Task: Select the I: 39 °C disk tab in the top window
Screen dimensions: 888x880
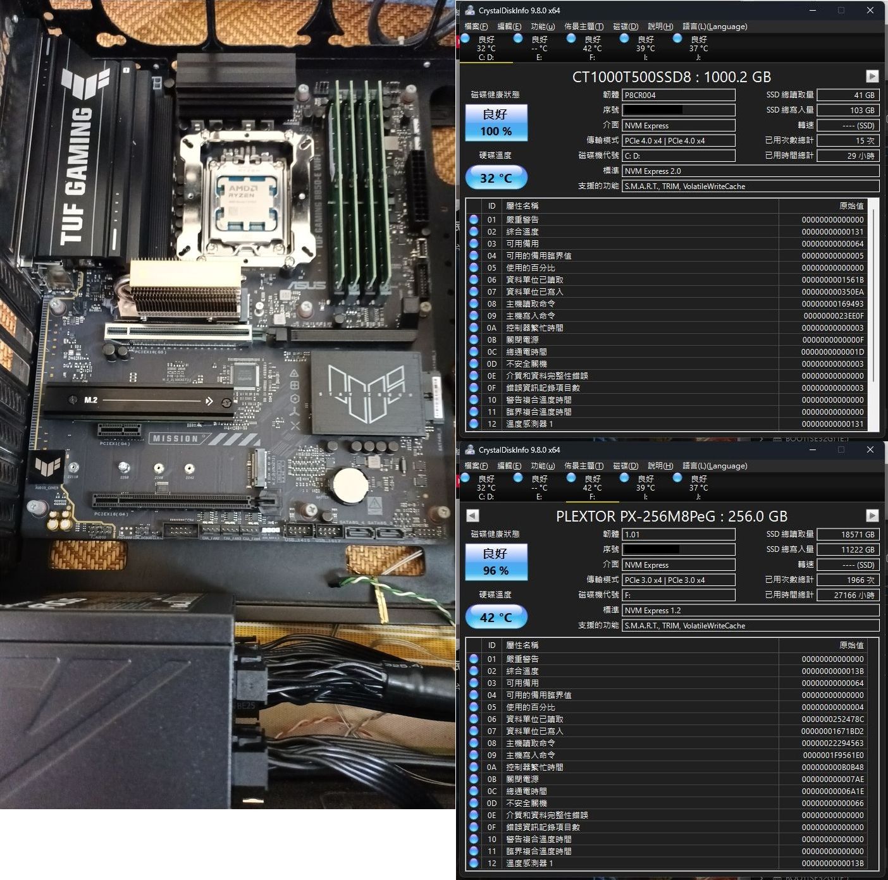Action: (x=645, y=48)
